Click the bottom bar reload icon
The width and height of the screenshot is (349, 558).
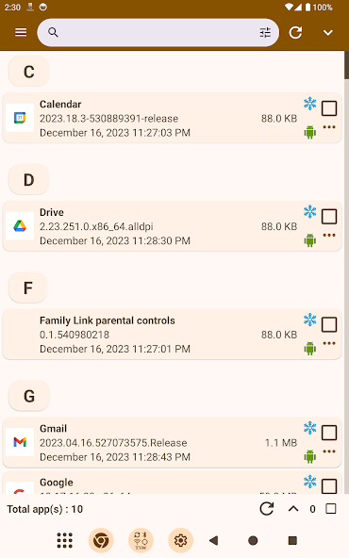pos(266,509)
